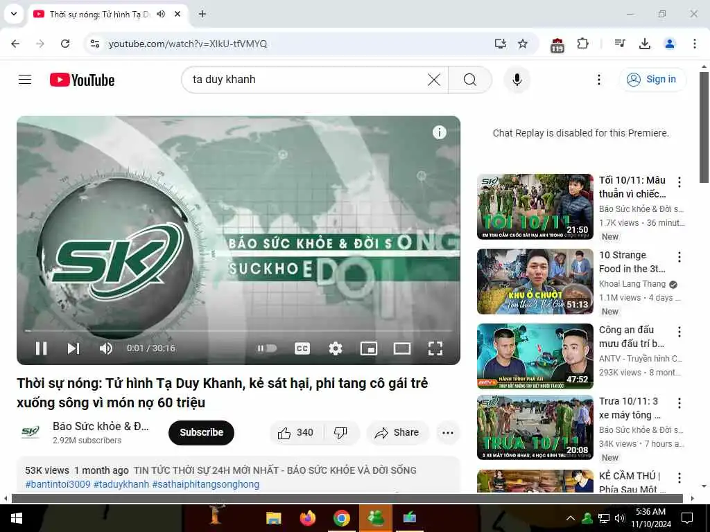Screen dimensions: 710x532
Task: Open options for KẺ CẦM THÚ video
Action: pyautogui.click(x=679, y=478)
